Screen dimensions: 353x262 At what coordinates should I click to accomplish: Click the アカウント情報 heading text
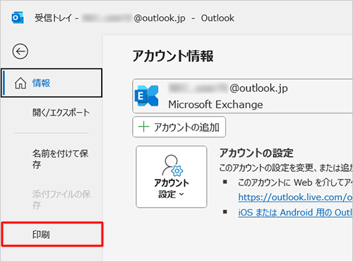173,56
